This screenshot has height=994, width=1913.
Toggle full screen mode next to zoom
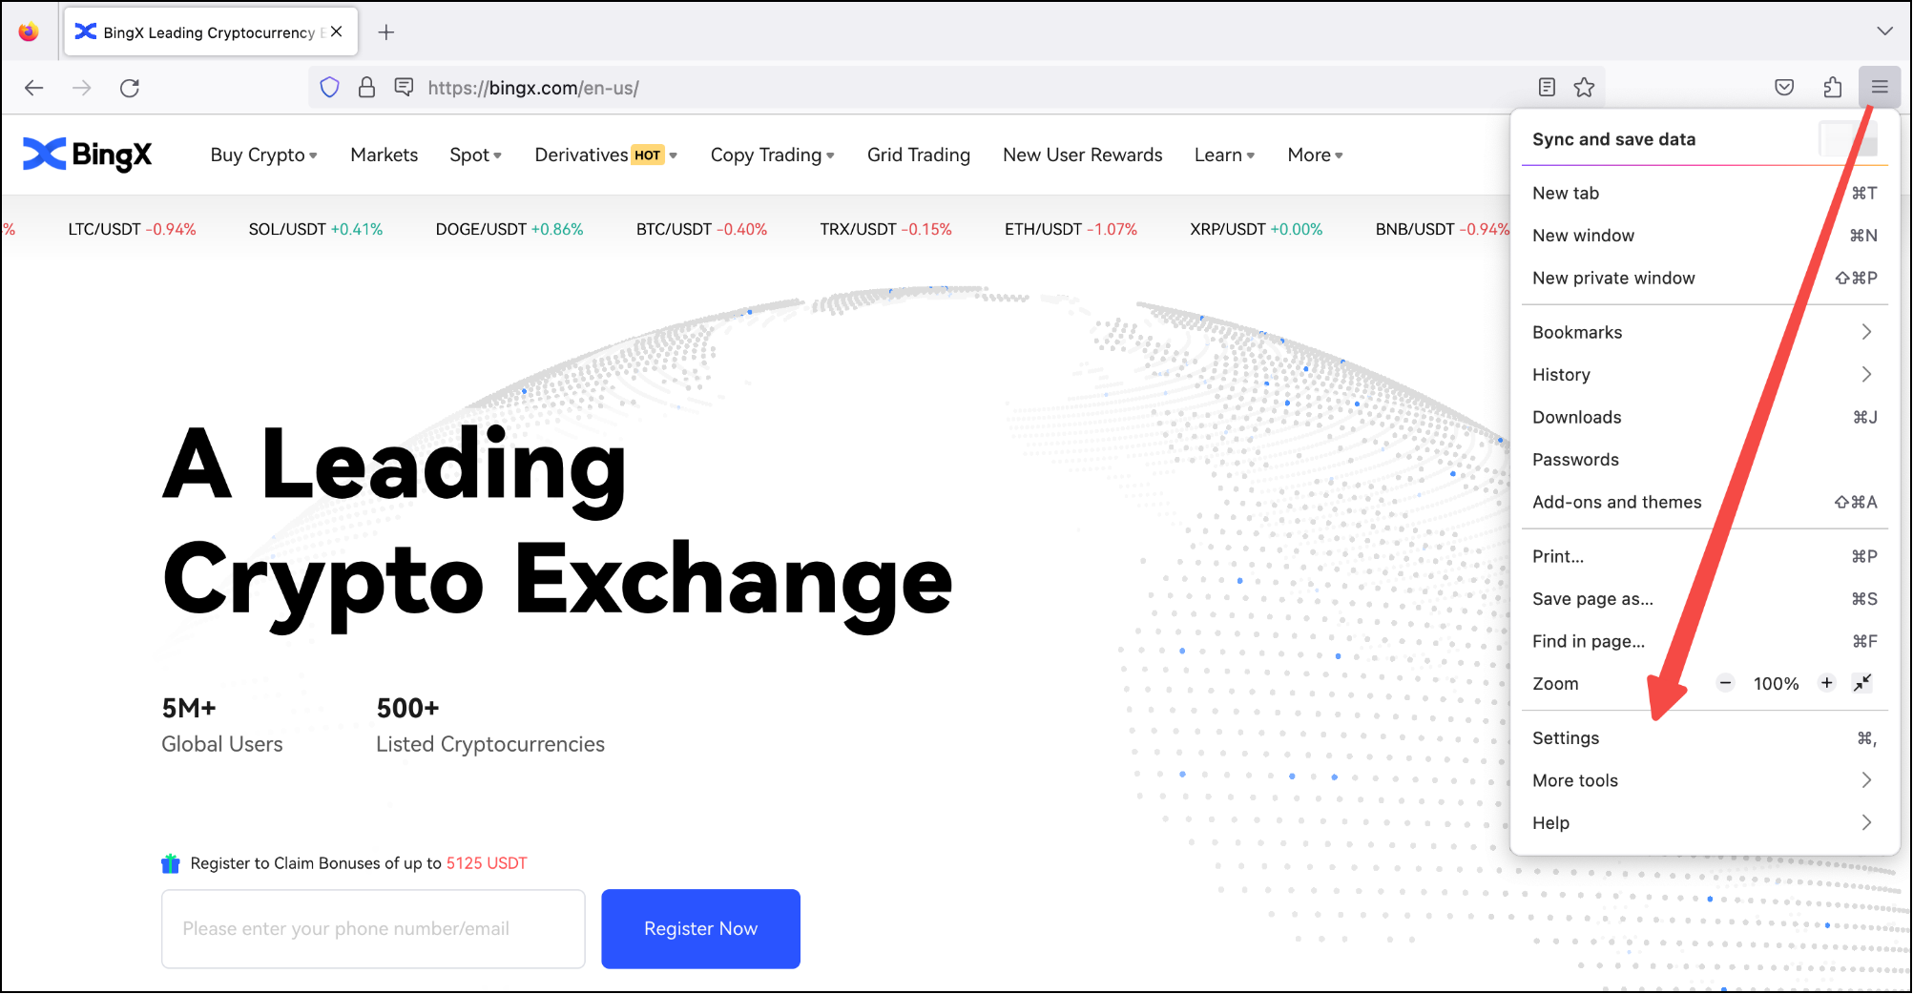click(x=1862, y=683)
